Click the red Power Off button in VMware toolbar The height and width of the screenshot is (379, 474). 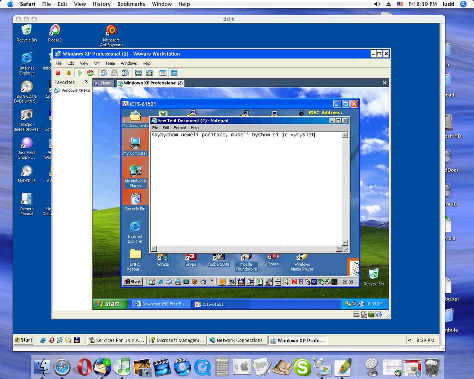point(58,73)
